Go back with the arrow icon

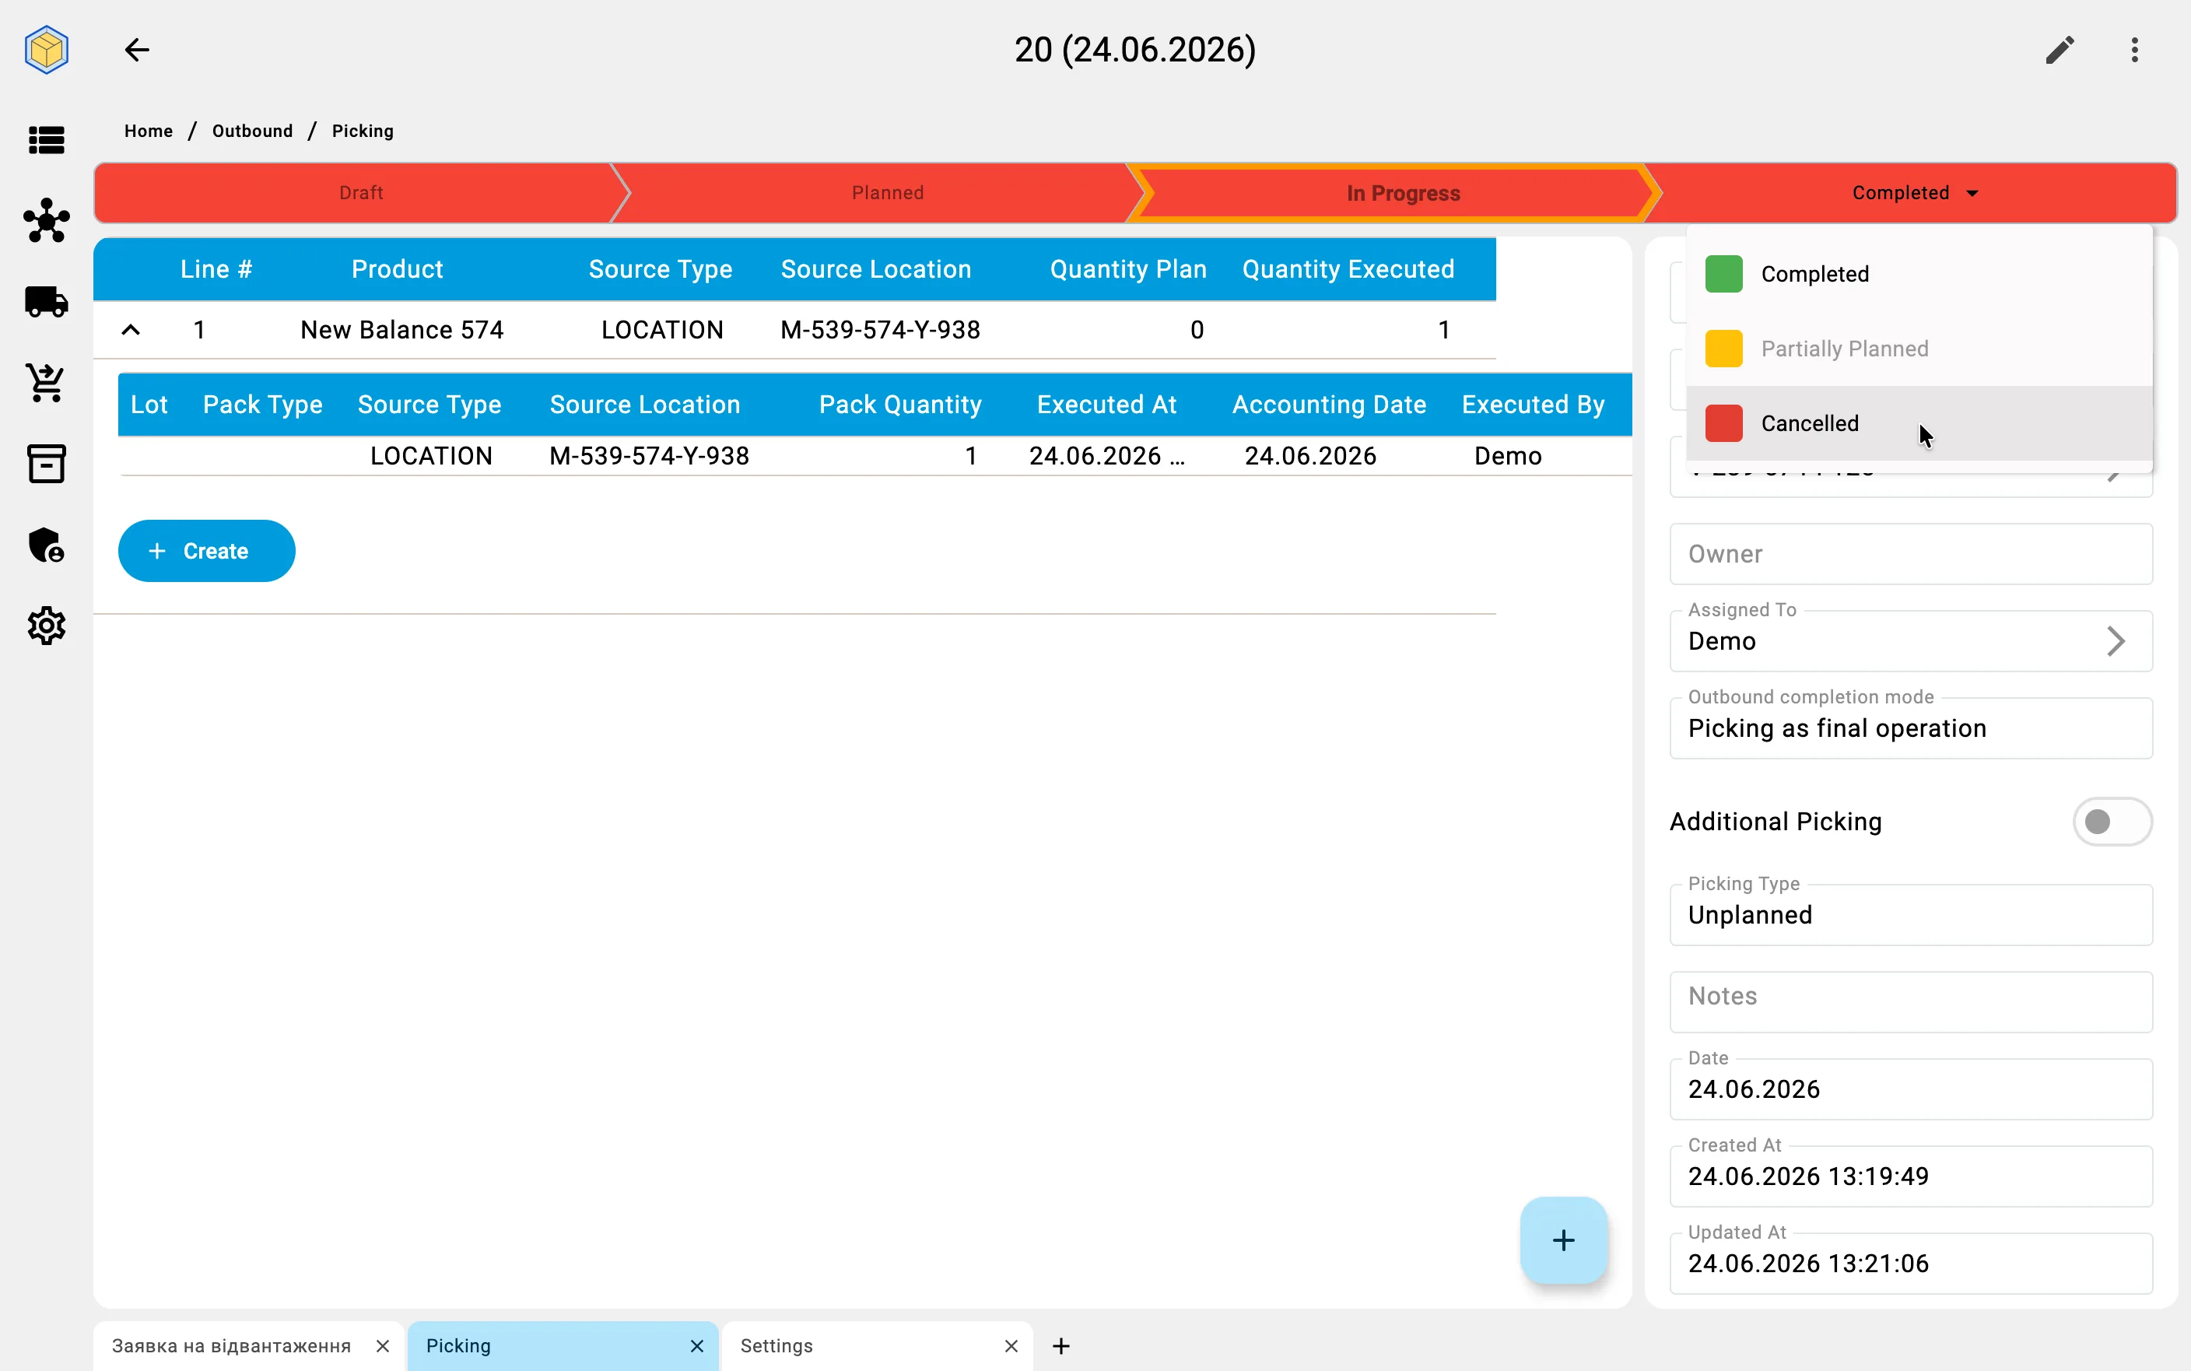click(137, 50)
